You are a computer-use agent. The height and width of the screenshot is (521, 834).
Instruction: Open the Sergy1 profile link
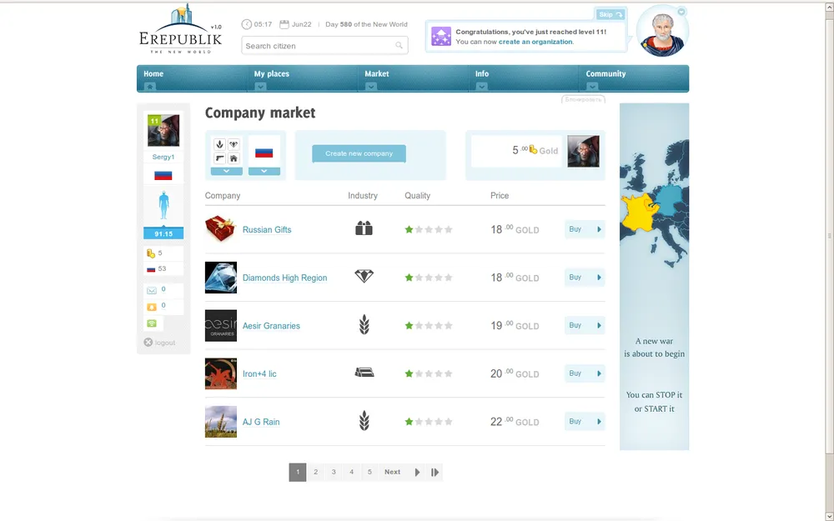pos(163,157)
